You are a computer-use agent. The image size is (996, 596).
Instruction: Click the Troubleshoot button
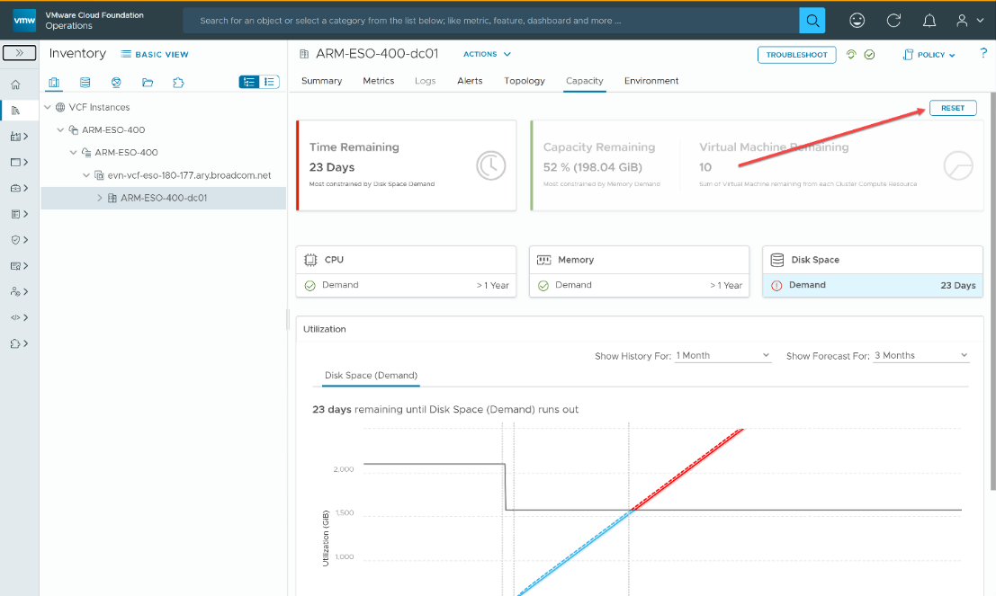(x=796, y=55)
